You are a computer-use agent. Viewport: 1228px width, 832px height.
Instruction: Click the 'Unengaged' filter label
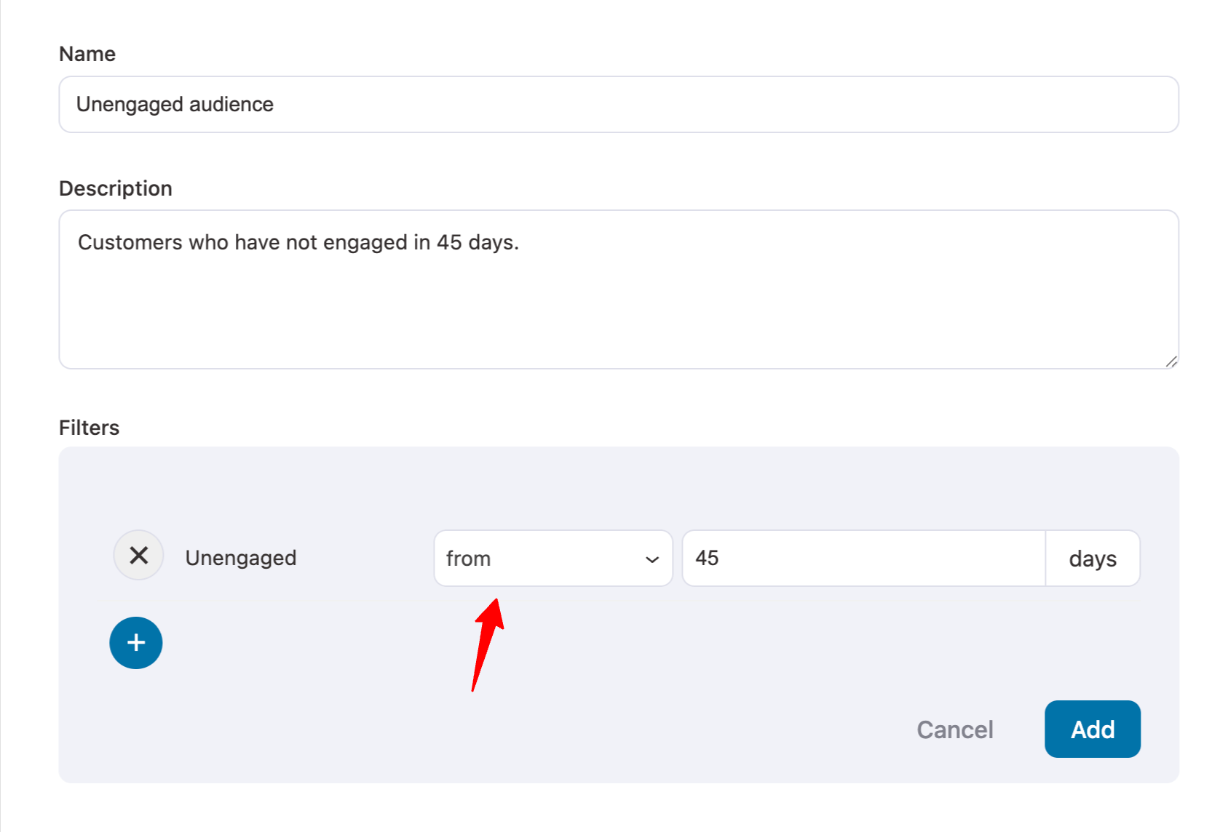241,558
